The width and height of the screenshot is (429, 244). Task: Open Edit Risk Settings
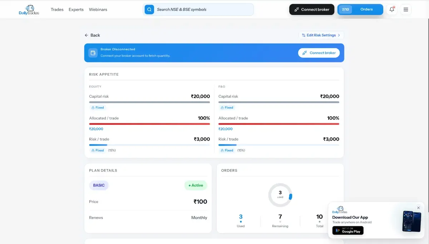pyautogui.click(x=321, y=35)
